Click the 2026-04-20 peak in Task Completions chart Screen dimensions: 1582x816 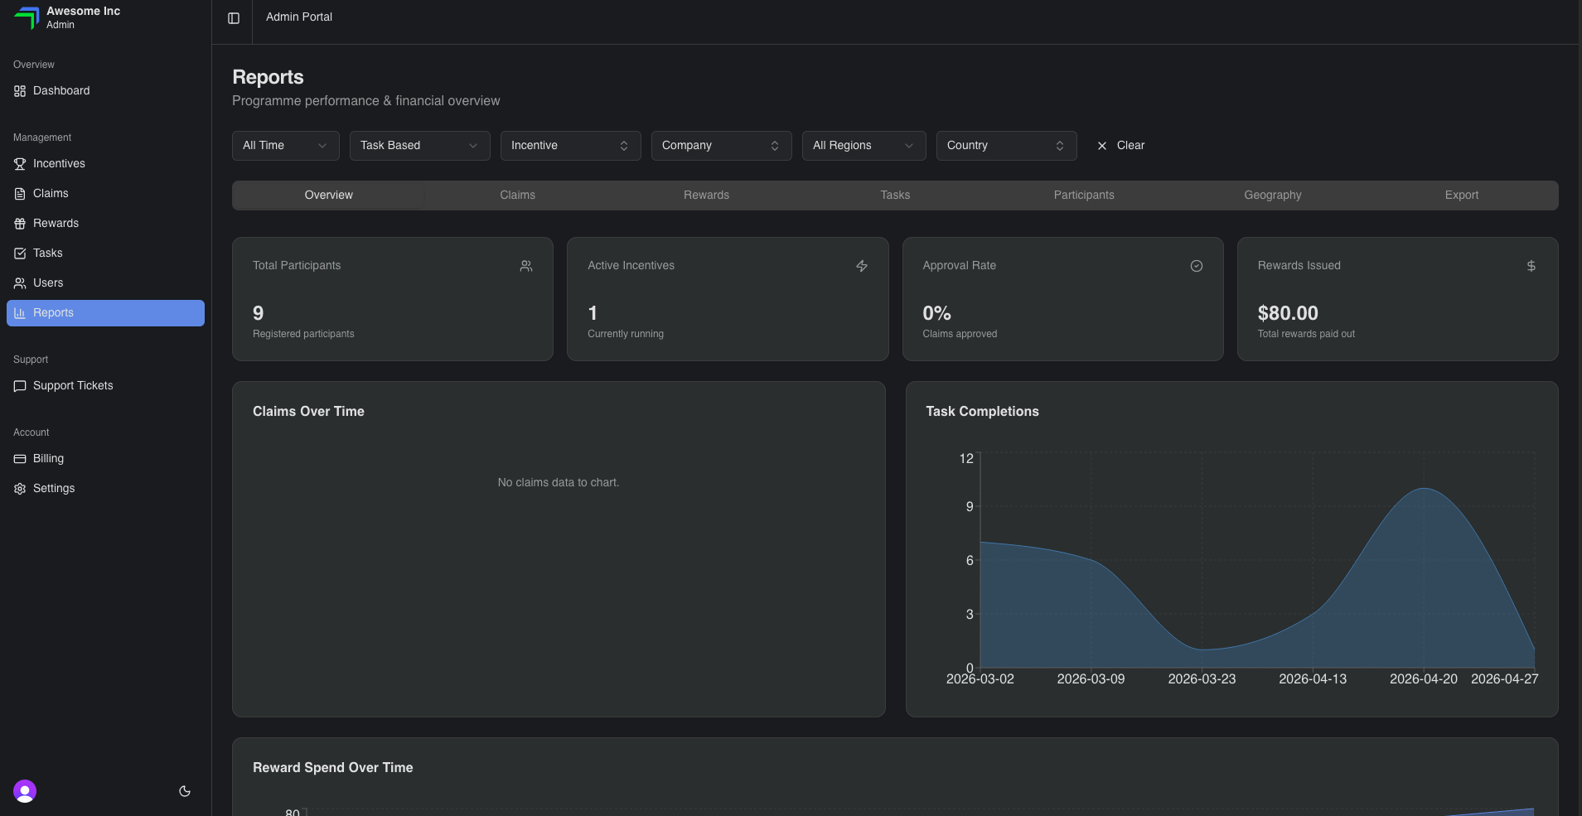click(1424, 489)
